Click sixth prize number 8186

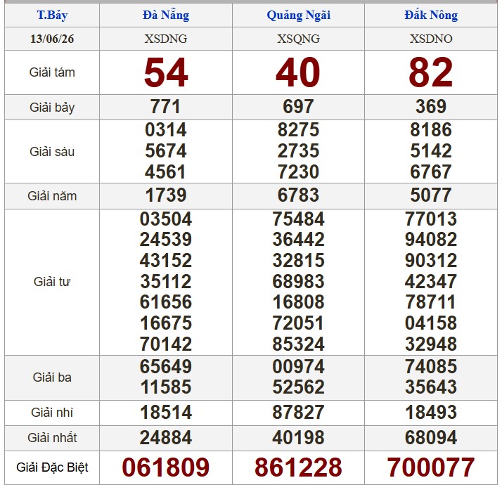(x=431, y=130)
